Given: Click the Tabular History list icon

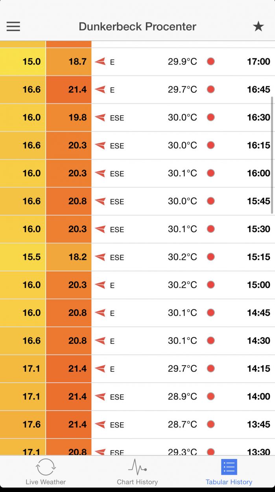Looking at the screenshot, I should tap(229, 467).
